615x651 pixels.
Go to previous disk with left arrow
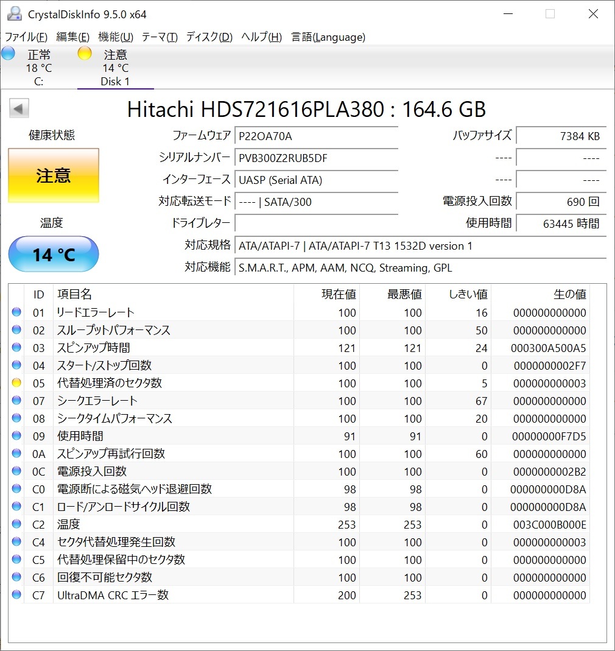[x=19, y=108]
